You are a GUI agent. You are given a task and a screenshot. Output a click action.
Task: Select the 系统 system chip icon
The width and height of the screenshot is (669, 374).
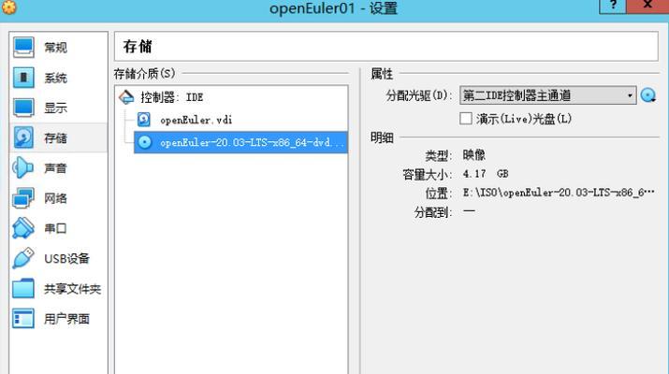click(x=23, y=78)
